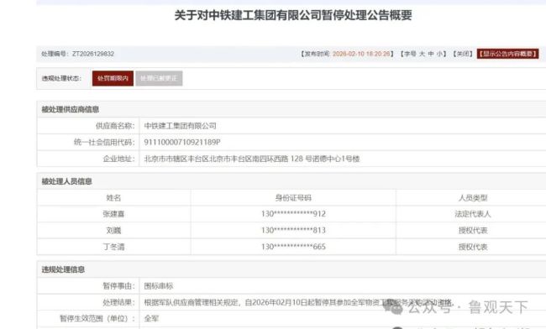The width and height of the screenshot is (546, 329).
Task: Click 法定代表人 in 张建喜's row
Action: 473,214
